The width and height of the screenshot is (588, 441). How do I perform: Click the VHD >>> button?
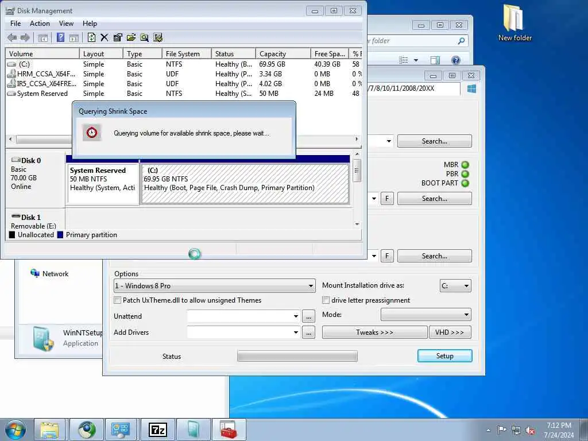point(450,332)
